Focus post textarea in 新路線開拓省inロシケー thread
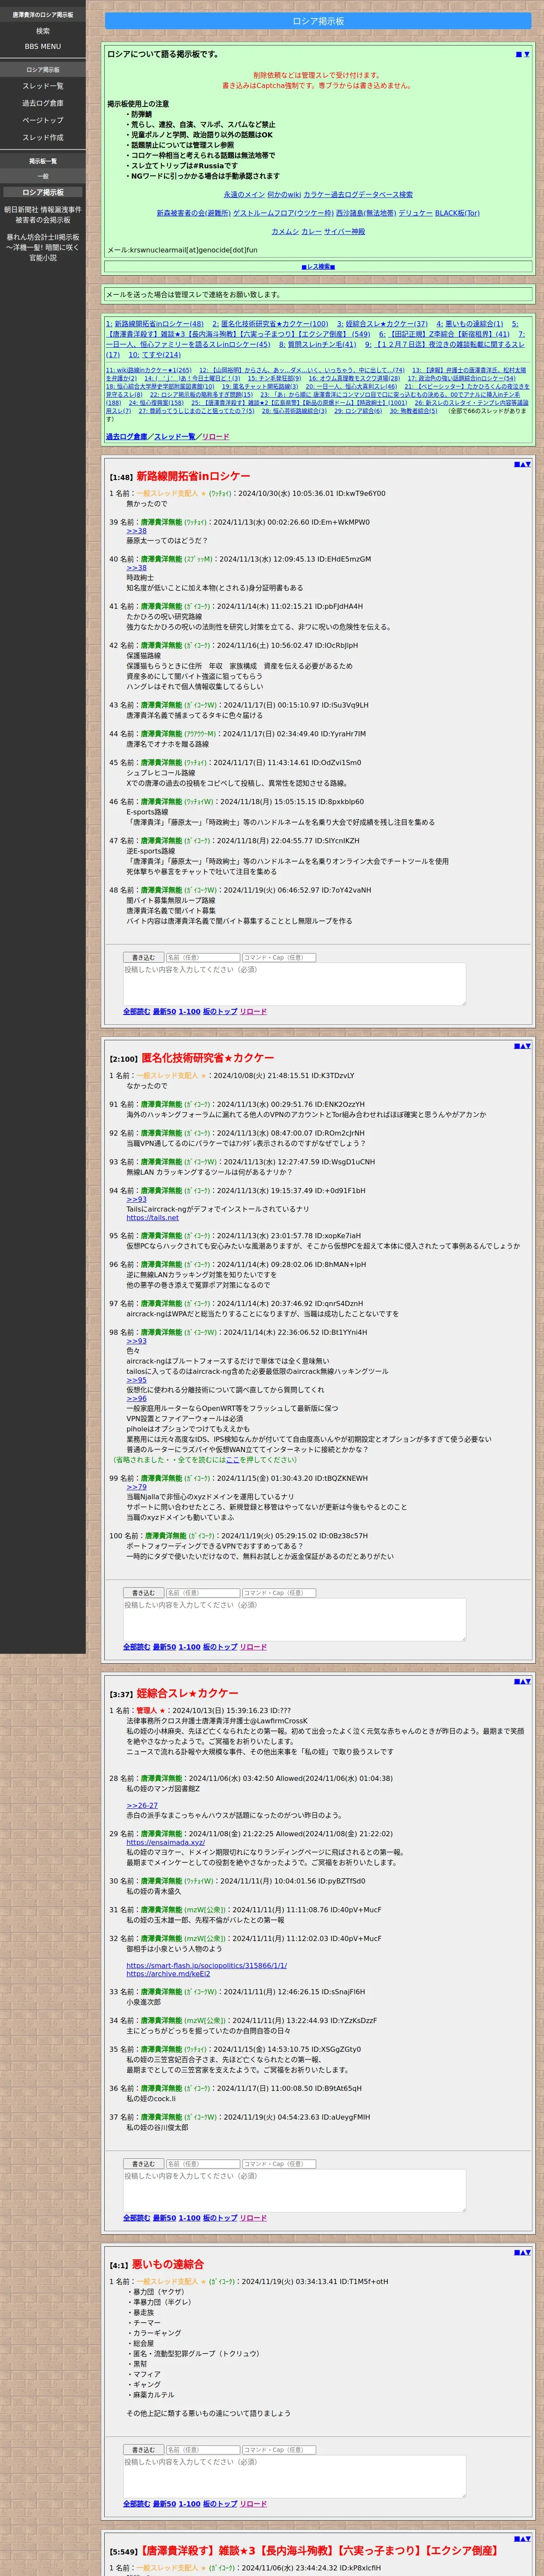The image size is (544, 2576). coord(294,984)
